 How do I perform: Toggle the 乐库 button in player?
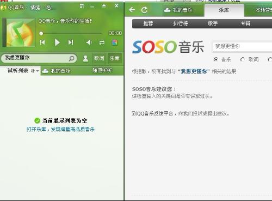point(115,58)
